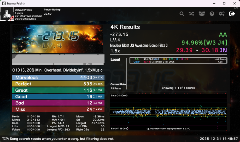The width and height of the screenshot is (240, 142).
Task: Open the downloads box icon
Action: (x=202, y=14)
